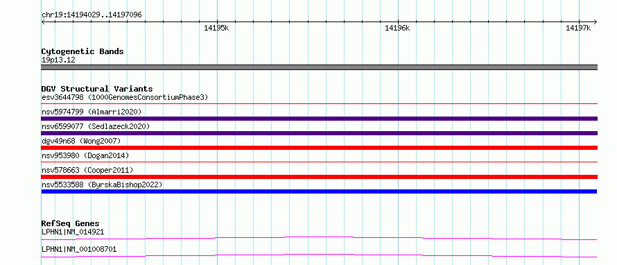The width and height of the screenshot is (617, 265).
Task: Open variant nsv6599077 (Sedlazeck2020) label
Action: click(96, 126)
